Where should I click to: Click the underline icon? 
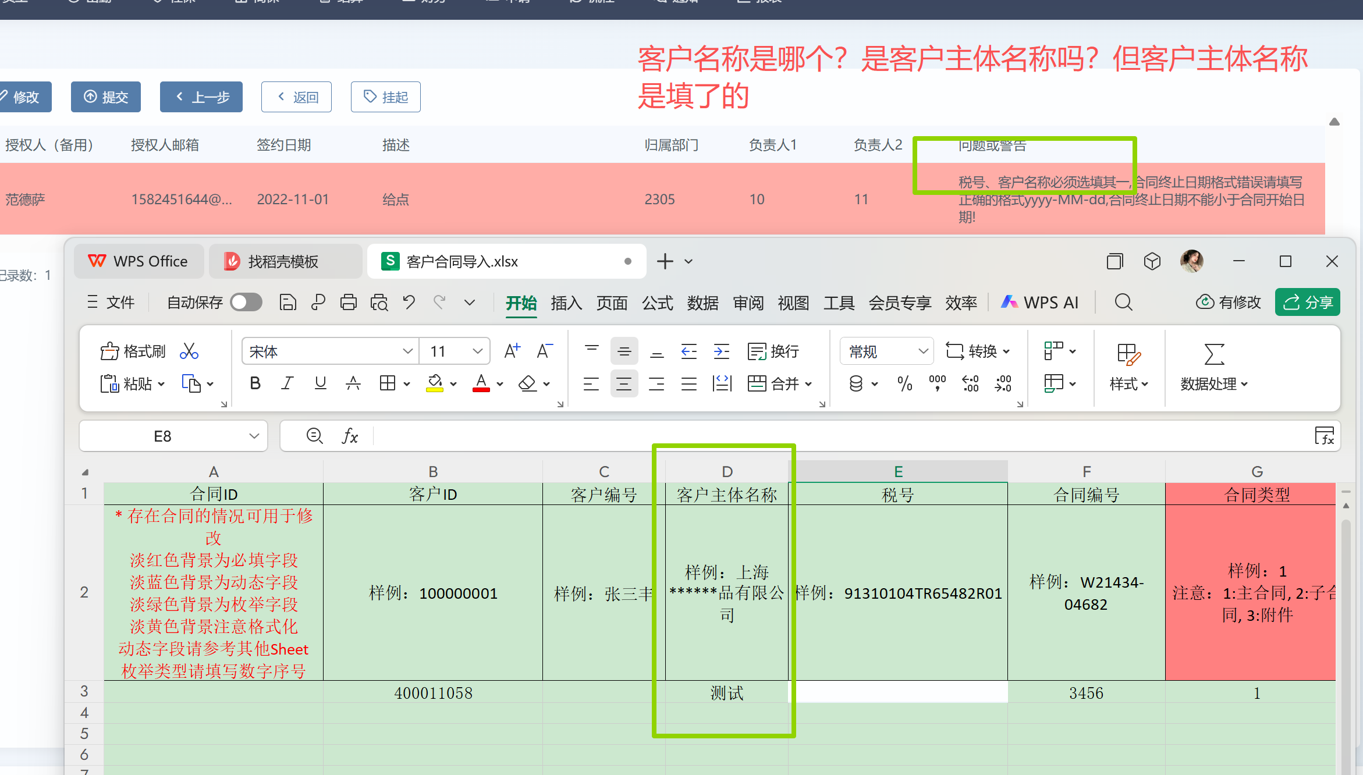(x=320, y=383)
